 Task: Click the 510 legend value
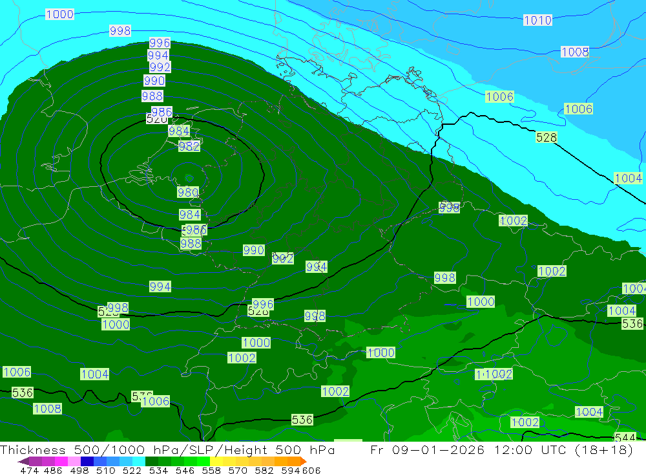105,470
